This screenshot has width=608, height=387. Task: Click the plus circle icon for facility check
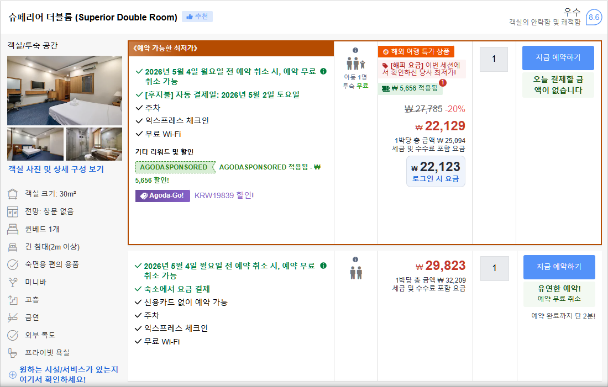(x=13, y=375)
